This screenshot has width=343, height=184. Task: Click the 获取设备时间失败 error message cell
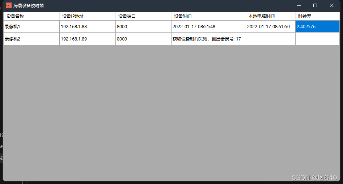[x=208, y=39]
